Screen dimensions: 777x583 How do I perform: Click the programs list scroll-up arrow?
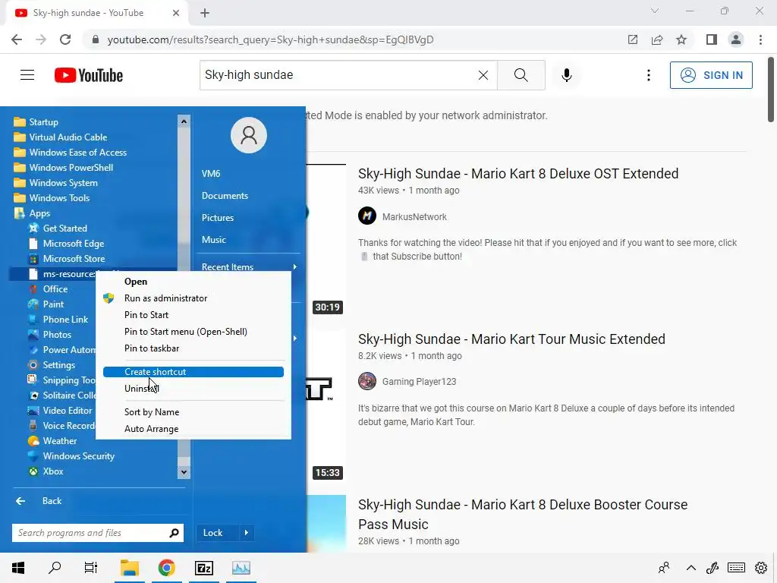[184, 121]
